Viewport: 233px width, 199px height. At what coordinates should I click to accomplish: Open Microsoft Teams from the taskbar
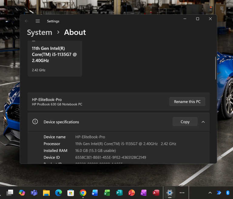[x=34, y=193]
